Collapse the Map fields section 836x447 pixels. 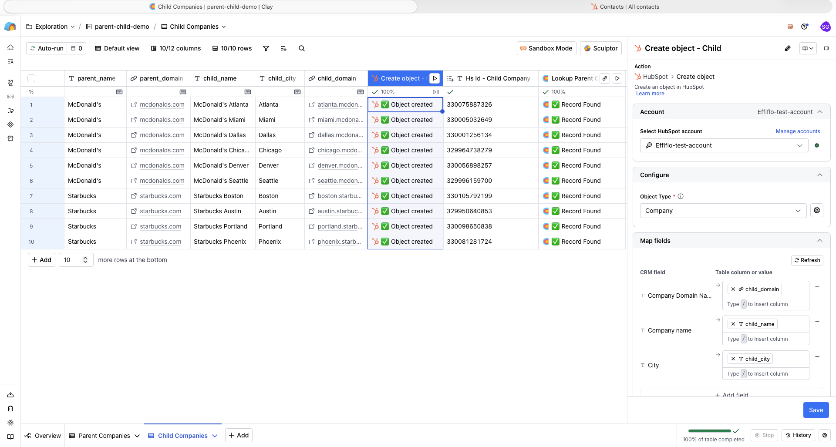pos(820,241)
